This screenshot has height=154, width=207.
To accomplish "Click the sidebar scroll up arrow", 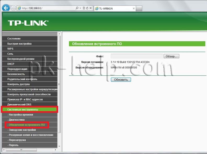I will pyautogui.click(x=59, y=34).
